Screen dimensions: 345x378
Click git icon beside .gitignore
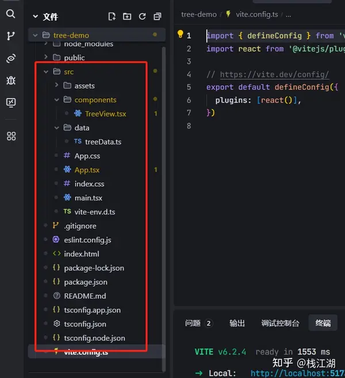pos(56,226)
